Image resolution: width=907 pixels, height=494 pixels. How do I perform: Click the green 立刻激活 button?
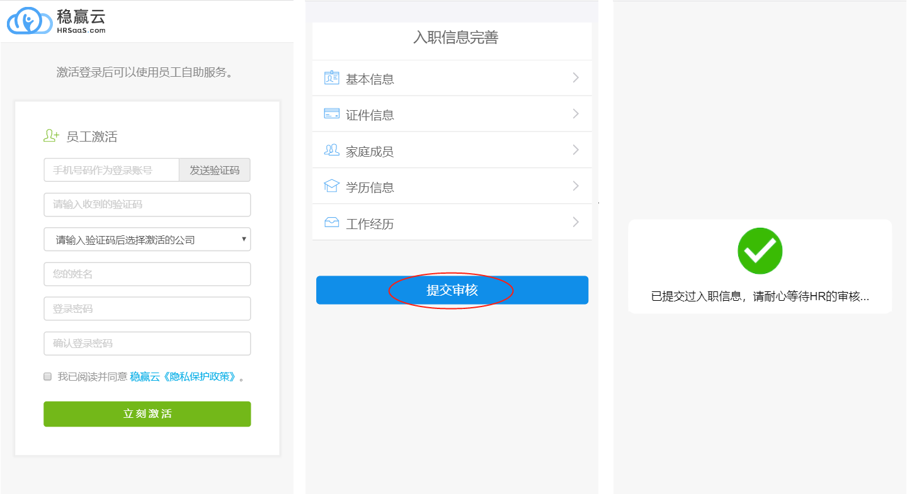(x=147, y=414)
